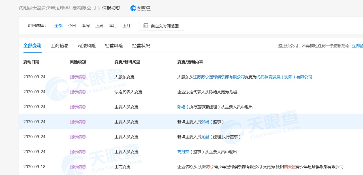Click the 立即监控 link at right
This screenshot has height=175, width=363.
click(357, 46)
